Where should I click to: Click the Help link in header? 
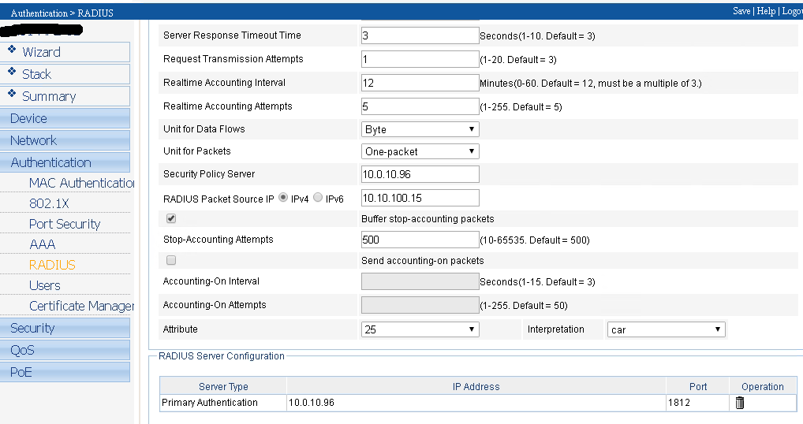tap(765, 11)
